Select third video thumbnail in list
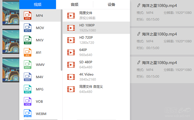The width and height of the screenshot is (194, 120). (11, 70)
